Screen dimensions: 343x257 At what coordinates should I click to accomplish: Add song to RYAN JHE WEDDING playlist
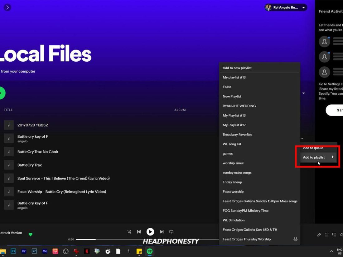coord(259,106)
